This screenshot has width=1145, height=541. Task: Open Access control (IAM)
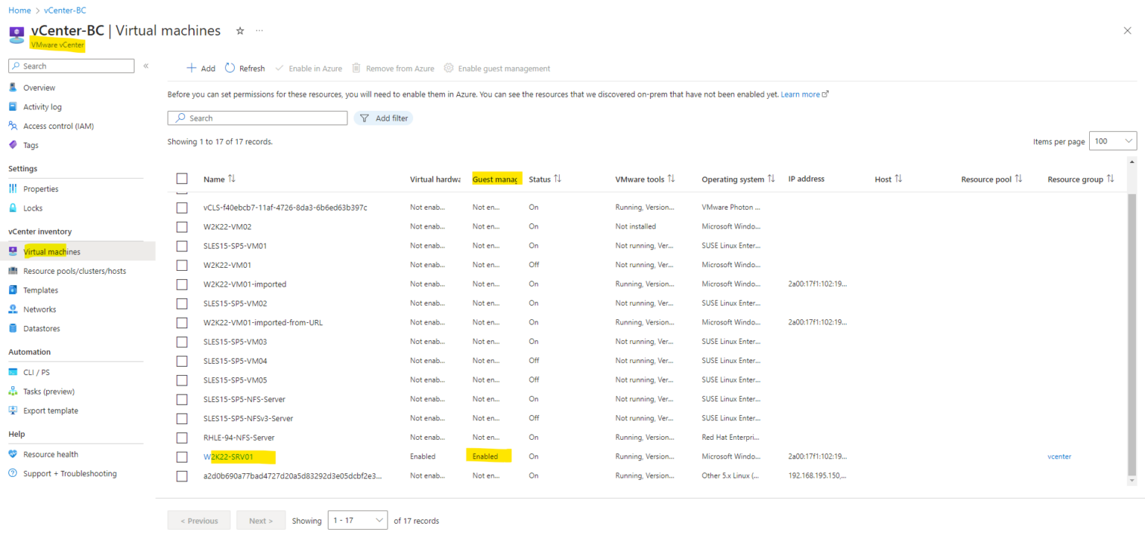pos(58,125)
